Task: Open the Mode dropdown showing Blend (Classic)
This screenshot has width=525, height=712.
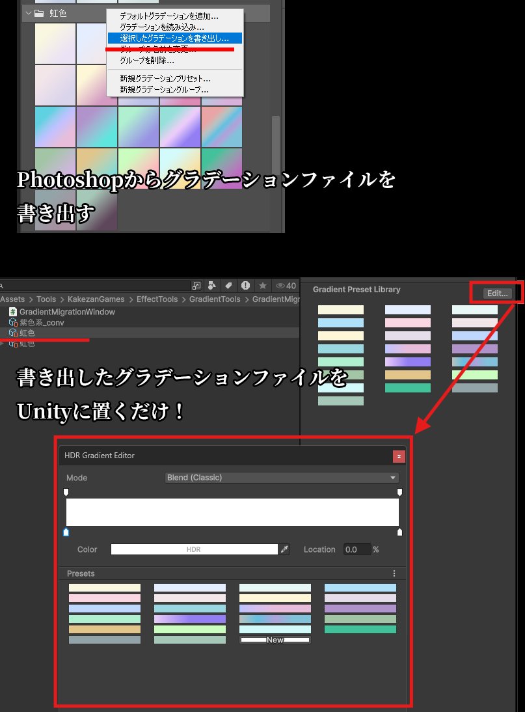Action: pos(282,478)
